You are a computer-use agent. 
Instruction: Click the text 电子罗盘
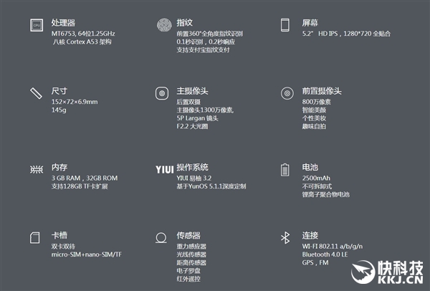(188, 271)
